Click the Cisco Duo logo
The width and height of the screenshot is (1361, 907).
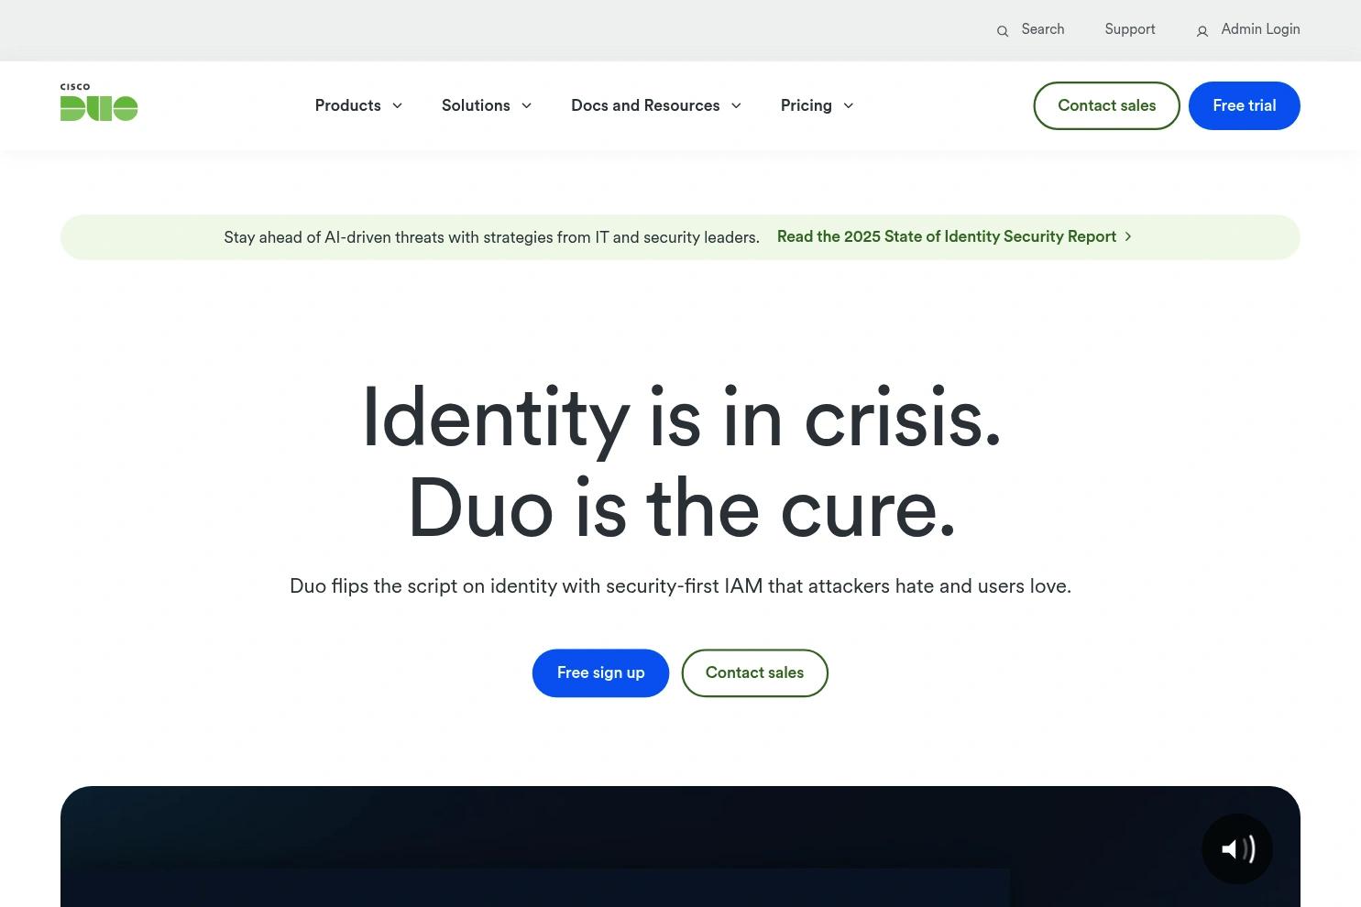(x=99, y=102)
